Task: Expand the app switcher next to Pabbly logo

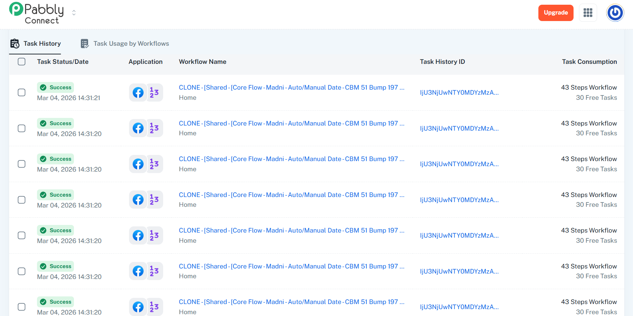Action: coord(74,13)
